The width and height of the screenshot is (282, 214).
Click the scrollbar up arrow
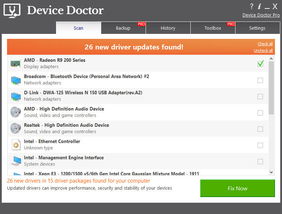point(271,59)
